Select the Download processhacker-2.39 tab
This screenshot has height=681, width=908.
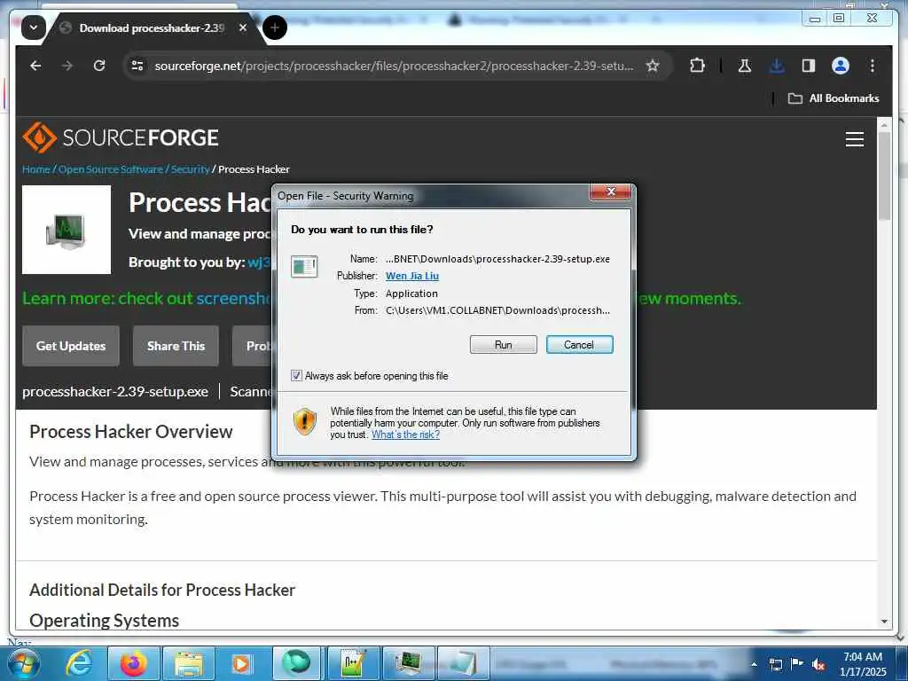point(152,27)
